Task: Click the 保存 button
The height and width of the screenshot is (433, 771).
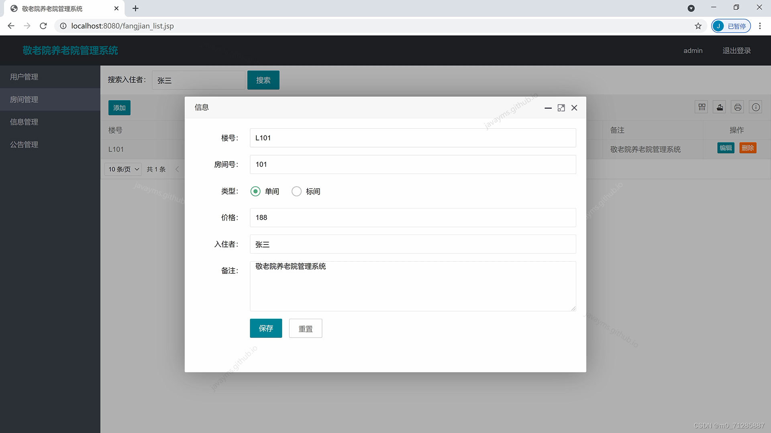Action: pyautogui.click(x=266, y=328)
